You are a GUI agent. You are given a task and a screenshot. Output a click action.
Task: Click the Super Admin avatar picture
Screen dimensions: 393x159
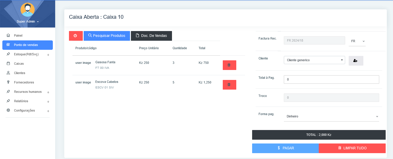(x=28, y=10)
